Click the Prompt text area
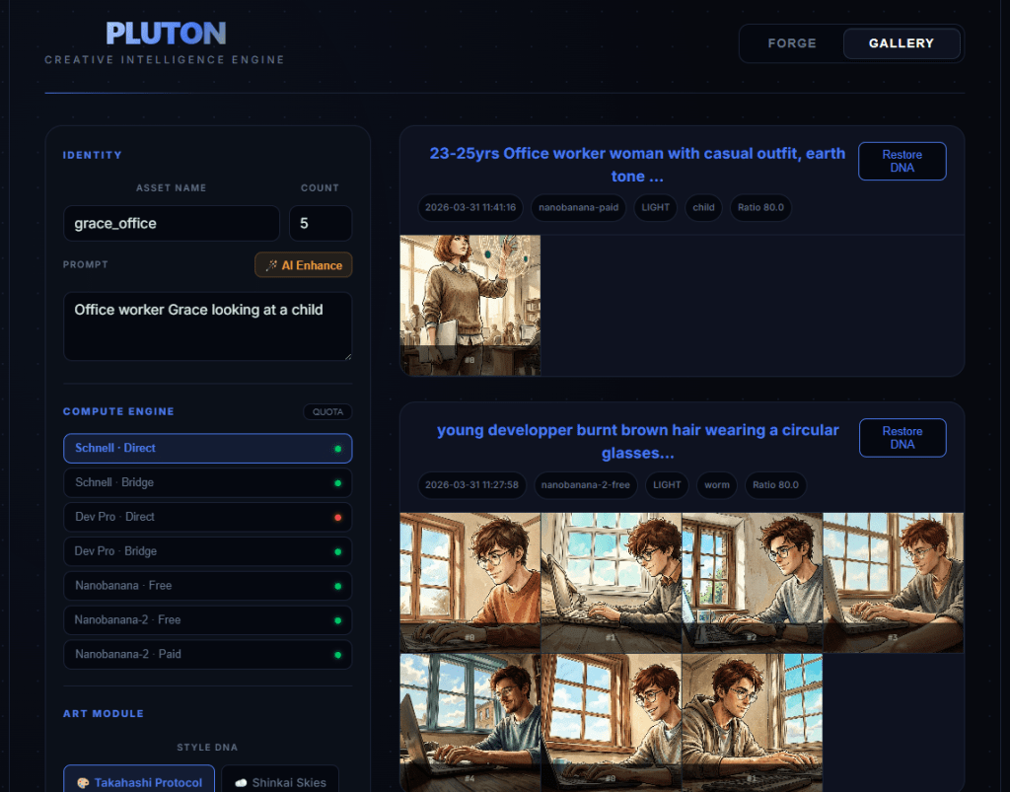The height and width of the screenshot is (792, 1010). coord(207,325)
